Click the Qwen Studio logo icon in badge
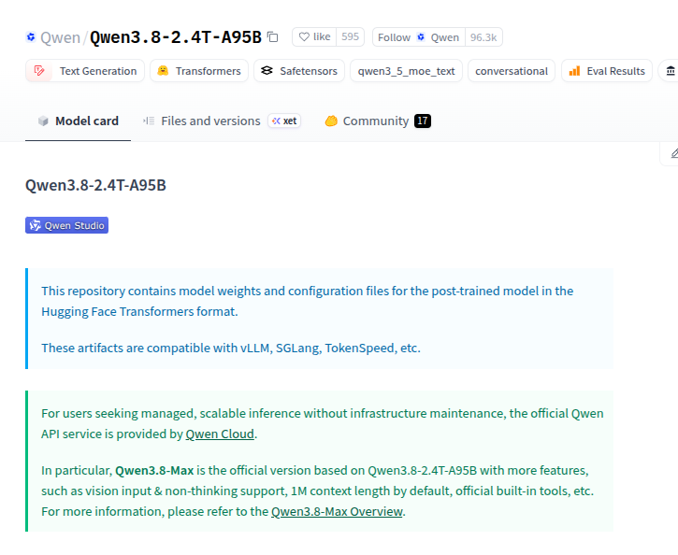678x555 pixels. (35, 225)
